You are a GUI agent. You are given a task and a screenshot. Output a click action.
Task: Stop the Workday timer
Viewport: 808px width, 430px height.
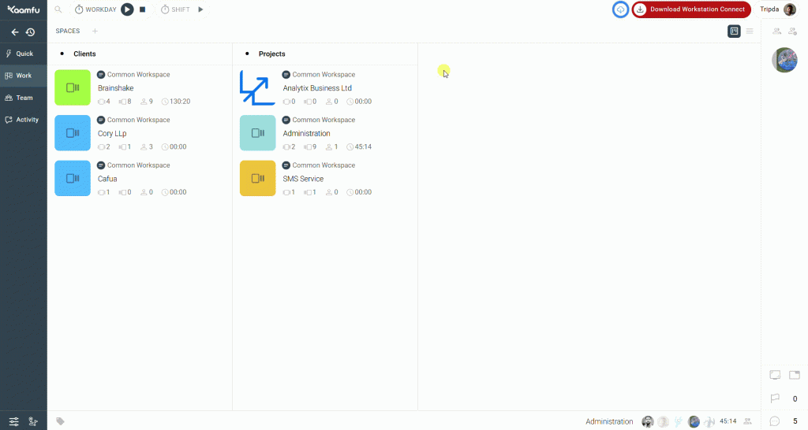point(143,9)
